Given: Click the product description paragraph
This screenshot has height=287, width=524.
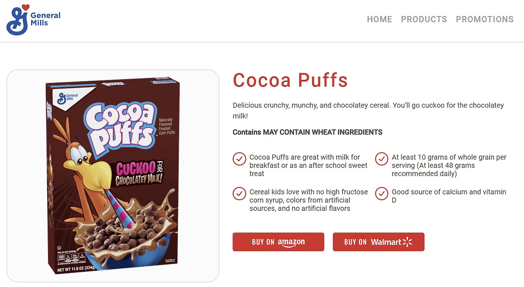Looking at the screenshot, I should point(367,111).
